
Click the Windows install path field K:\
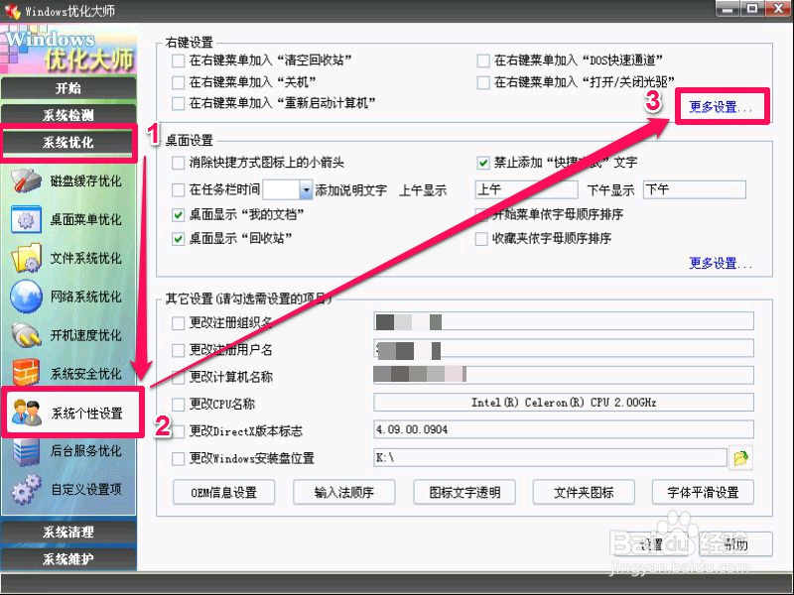550,458
